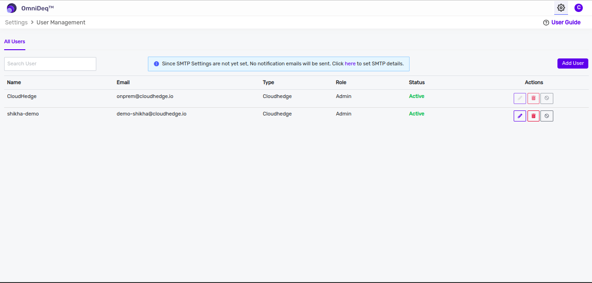
Task: Edit the shikha-demo user with pencil icon
Action: pyautogui.click(x=520, y=116)
